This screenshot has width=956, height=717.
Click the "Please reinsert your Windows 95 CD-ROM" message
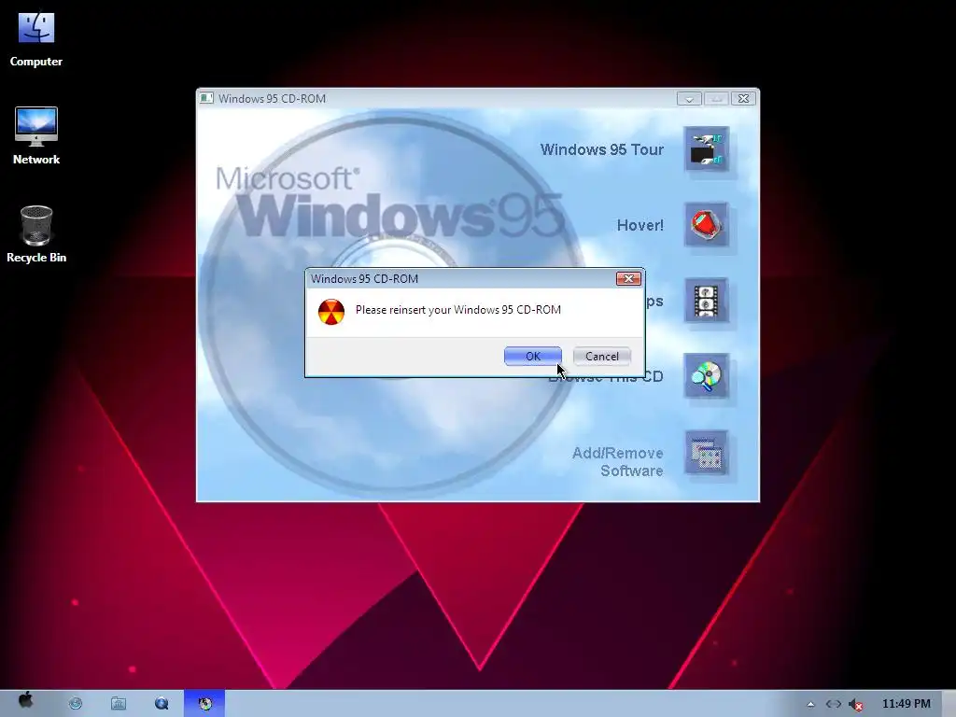(457, 310)
